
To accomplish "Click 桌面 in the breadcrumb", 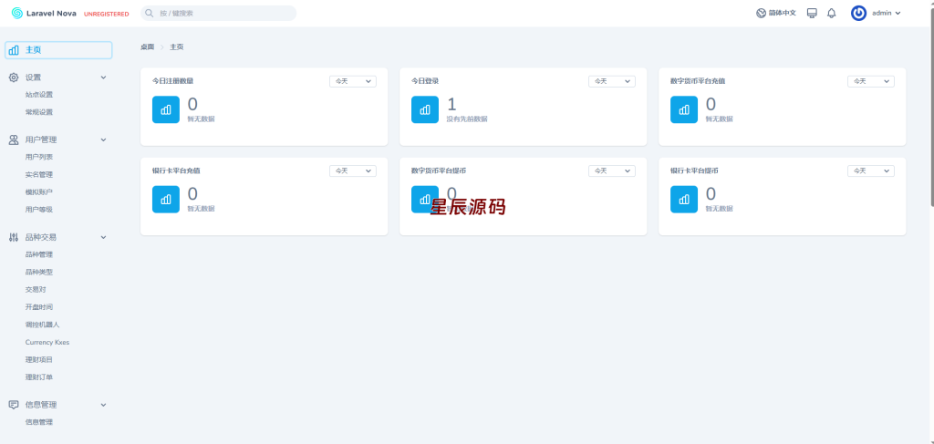I will pyautogui.click(x=147, y=47).
